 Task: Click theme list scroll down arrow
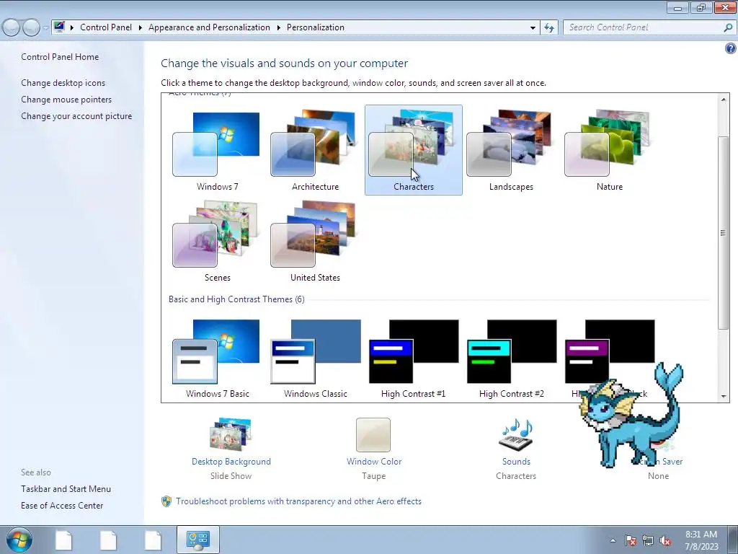point(724,397)
